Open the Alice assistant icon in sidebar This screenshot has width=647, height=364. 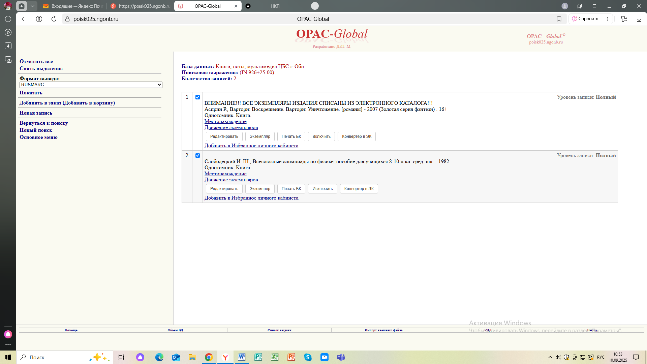click(8, 334)
